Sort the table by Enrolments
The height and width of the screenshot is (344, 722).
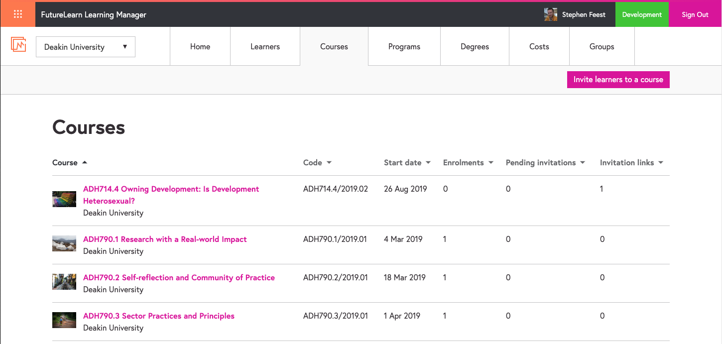click(x=468, y=163)
